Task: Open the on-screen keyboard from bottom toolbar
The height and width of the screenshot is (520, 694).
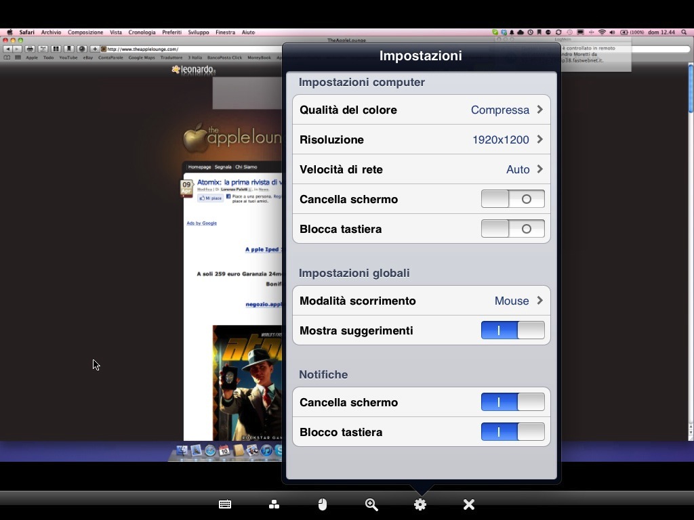Action: click(x=225, y=504)
